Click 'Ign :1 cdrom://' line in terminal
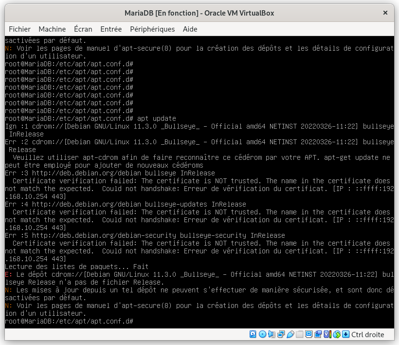Viewport: 399px width, 345px height. 199,126
